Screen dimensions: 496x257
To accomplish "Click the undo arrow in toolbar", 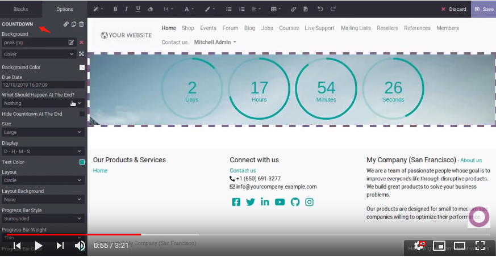I will pyautogui.click(x=320, y=9).
